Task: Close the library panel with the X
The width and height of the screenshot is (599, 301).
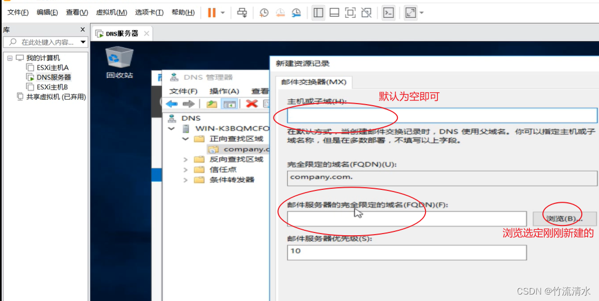Action: [83, 29]
